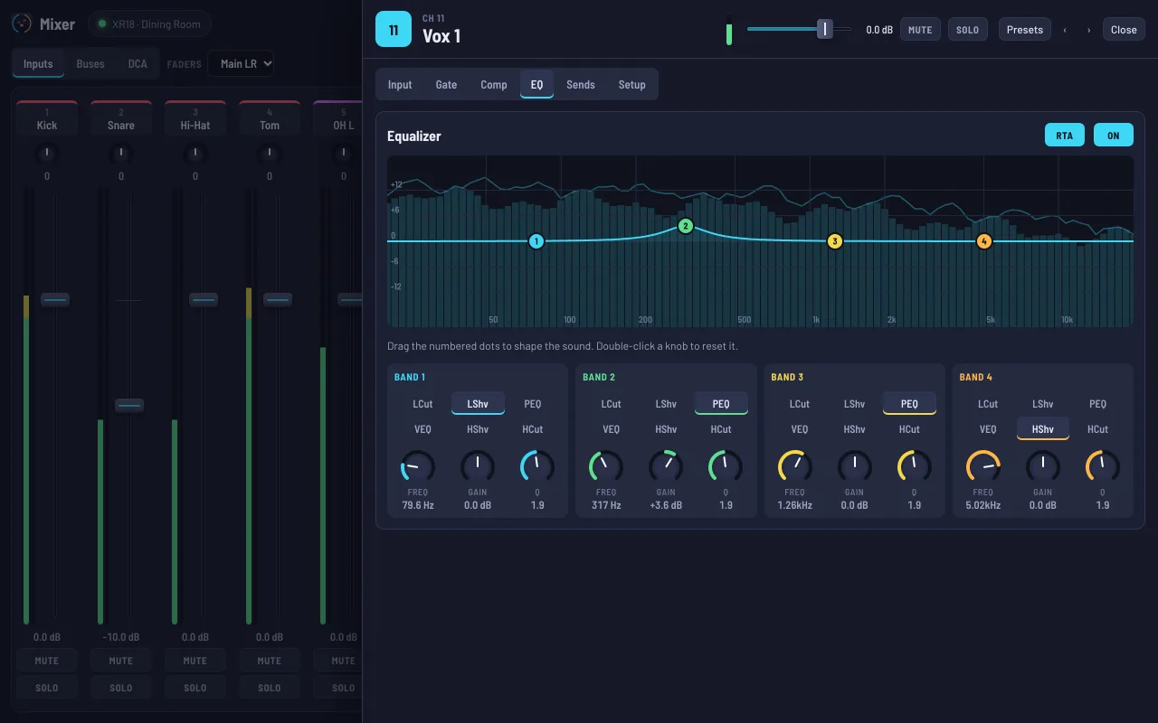Click Band 3 FREQ knob

tap(794, 467)
